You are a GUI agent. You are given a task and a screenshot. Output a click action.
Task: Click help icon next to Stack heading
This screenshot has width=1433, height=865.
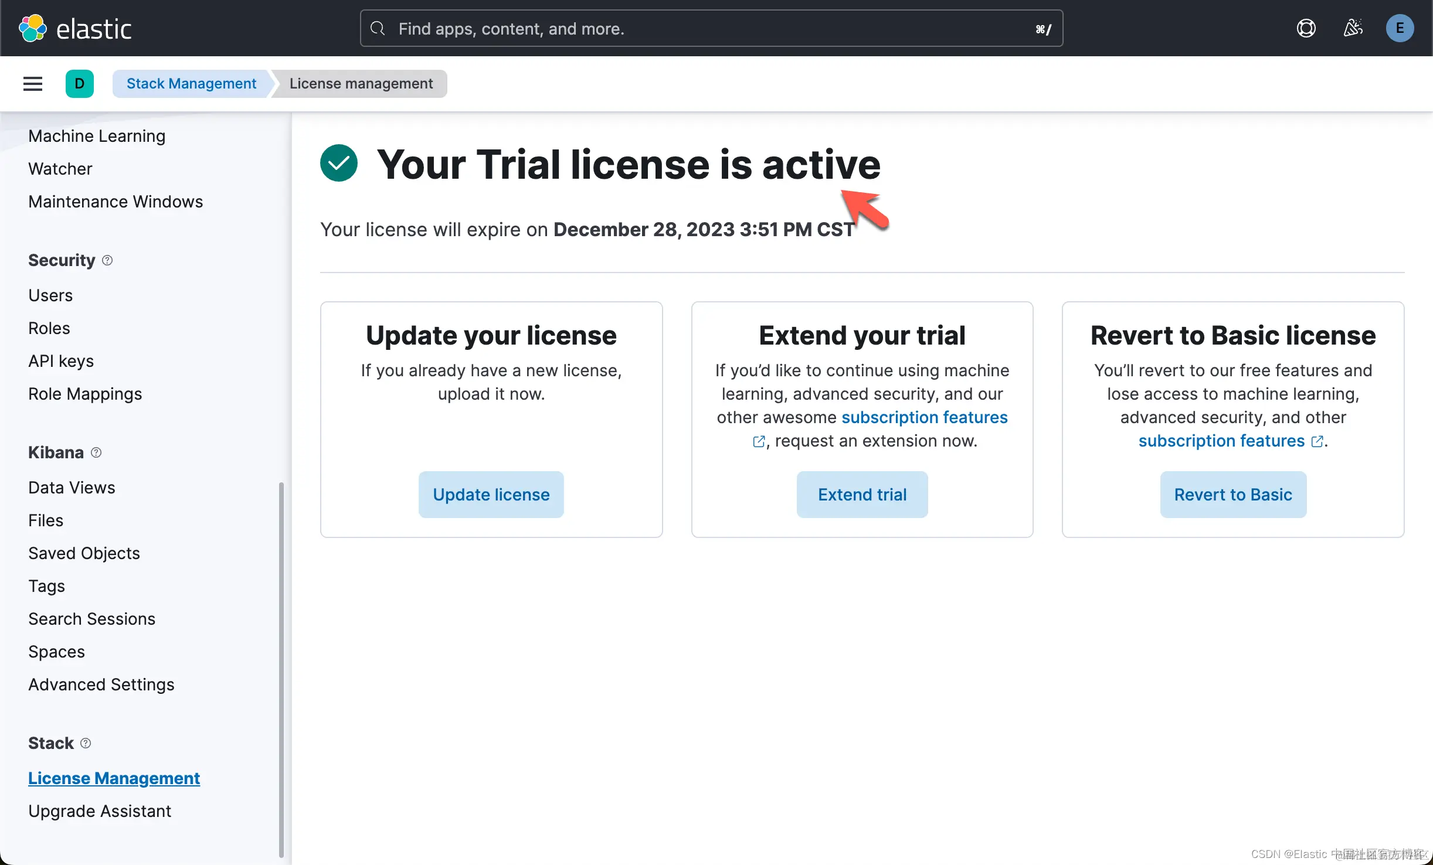click(86, 743)
